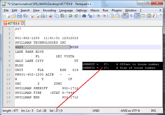The image size is (165, 115).
Task: Open the Function List icon
Action: click(155, 16)
